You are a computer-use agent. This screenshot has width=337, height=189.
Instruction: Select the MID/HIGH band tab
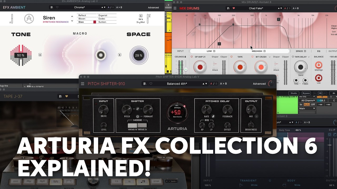point(257,51)
